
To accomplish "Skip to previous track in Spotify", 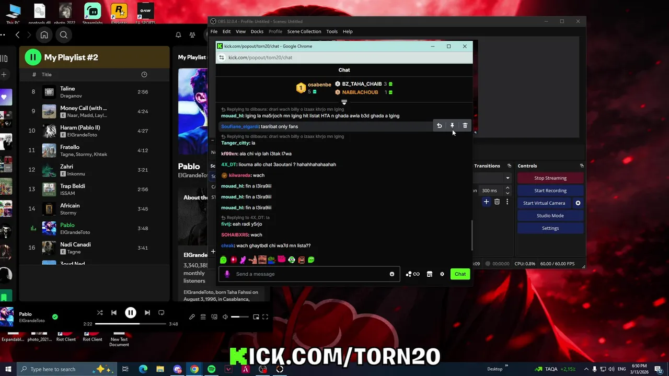I will tap(114, 313).
